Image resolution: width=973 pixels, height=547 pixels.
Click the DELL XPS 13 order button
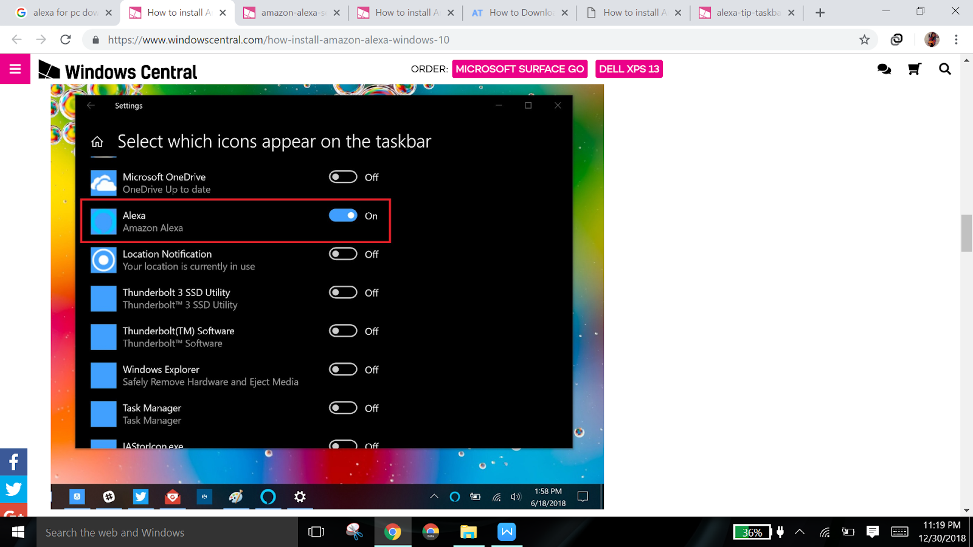pyautogui.click(x=629, y=69)
